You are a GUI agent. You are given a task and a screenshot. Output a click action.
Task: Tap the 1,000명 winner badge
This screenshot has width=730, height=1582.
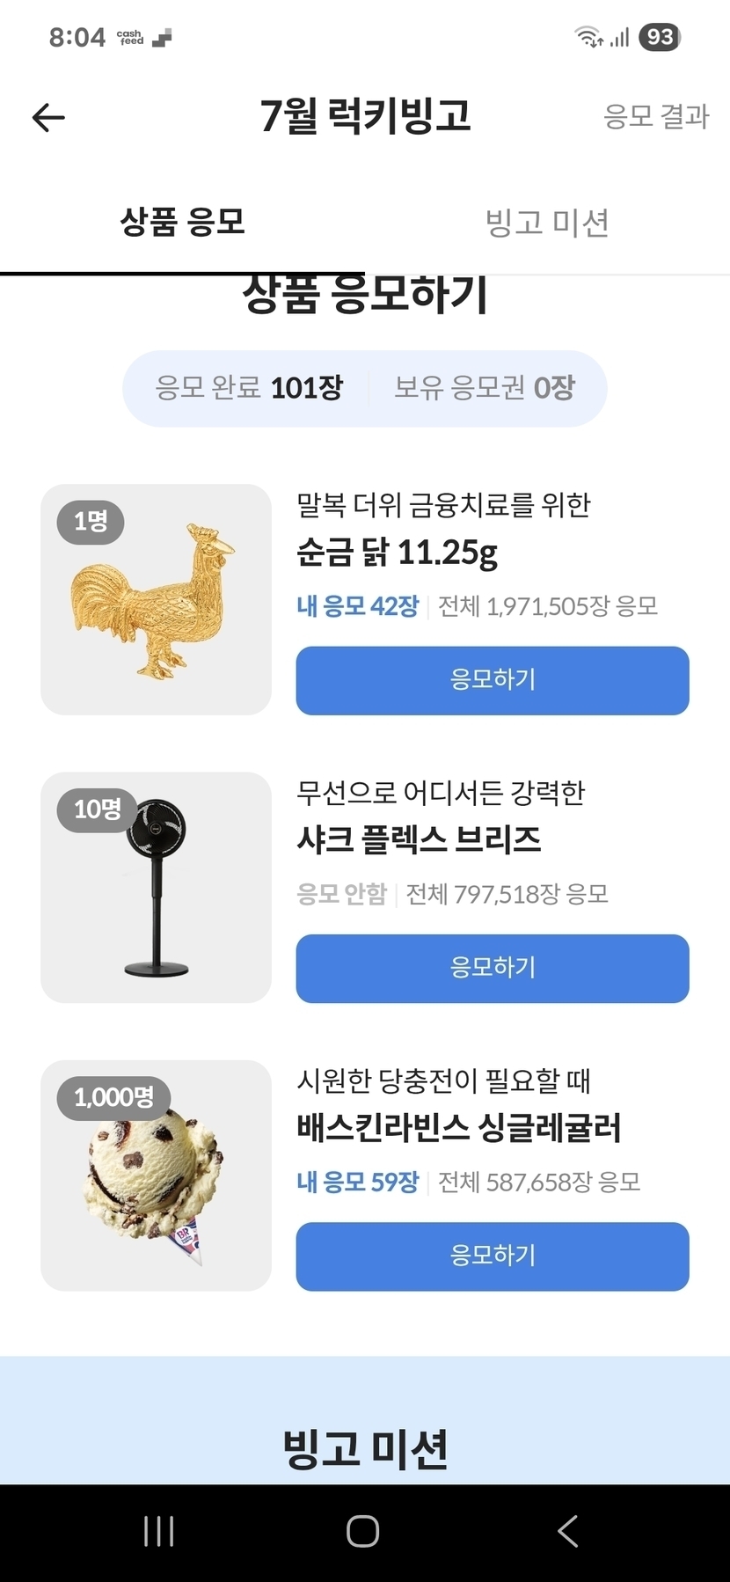pyautogui.click(x=113, y=1097)
